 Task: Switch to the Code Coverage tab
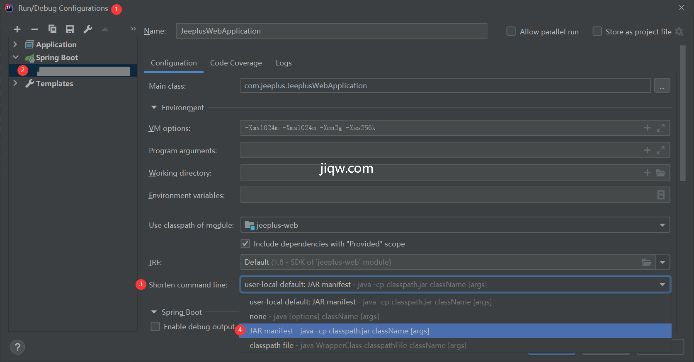tap(236, 63)
